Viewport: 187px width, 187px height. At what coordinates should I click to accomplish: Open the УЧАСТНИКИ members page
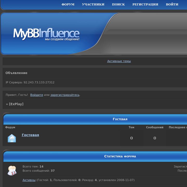point(93,4)
